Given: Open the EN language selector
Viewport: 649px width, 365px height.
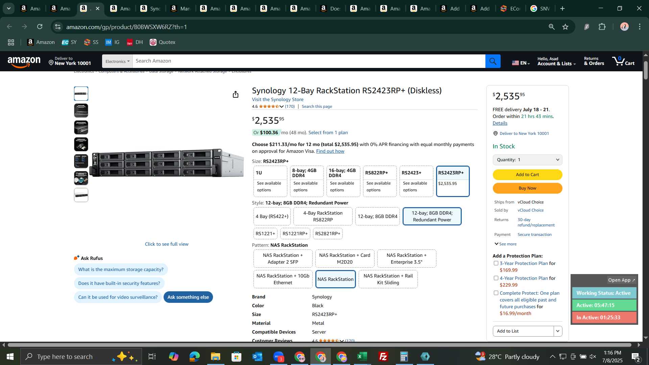Looking at the screenshot, I should coord(521,63).
